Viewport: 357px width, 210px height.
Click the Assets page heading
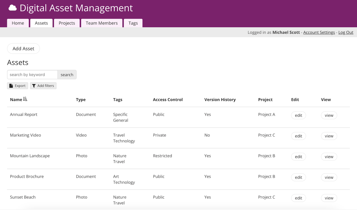(x=18, y=63)
